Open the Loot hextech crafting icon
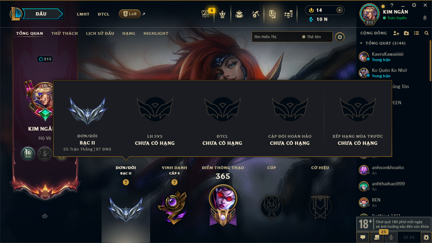 pyautogui.click(x=255, y=14)
